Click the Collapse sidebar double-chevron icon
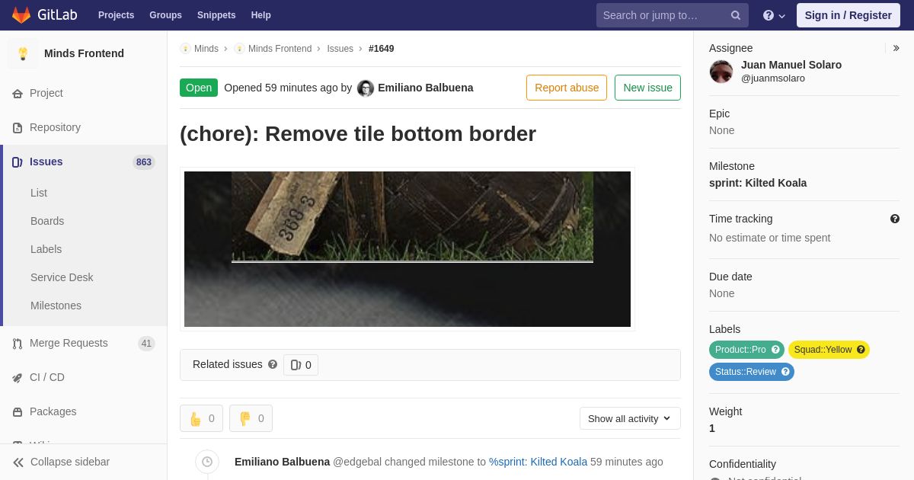 tap(18, 462)
